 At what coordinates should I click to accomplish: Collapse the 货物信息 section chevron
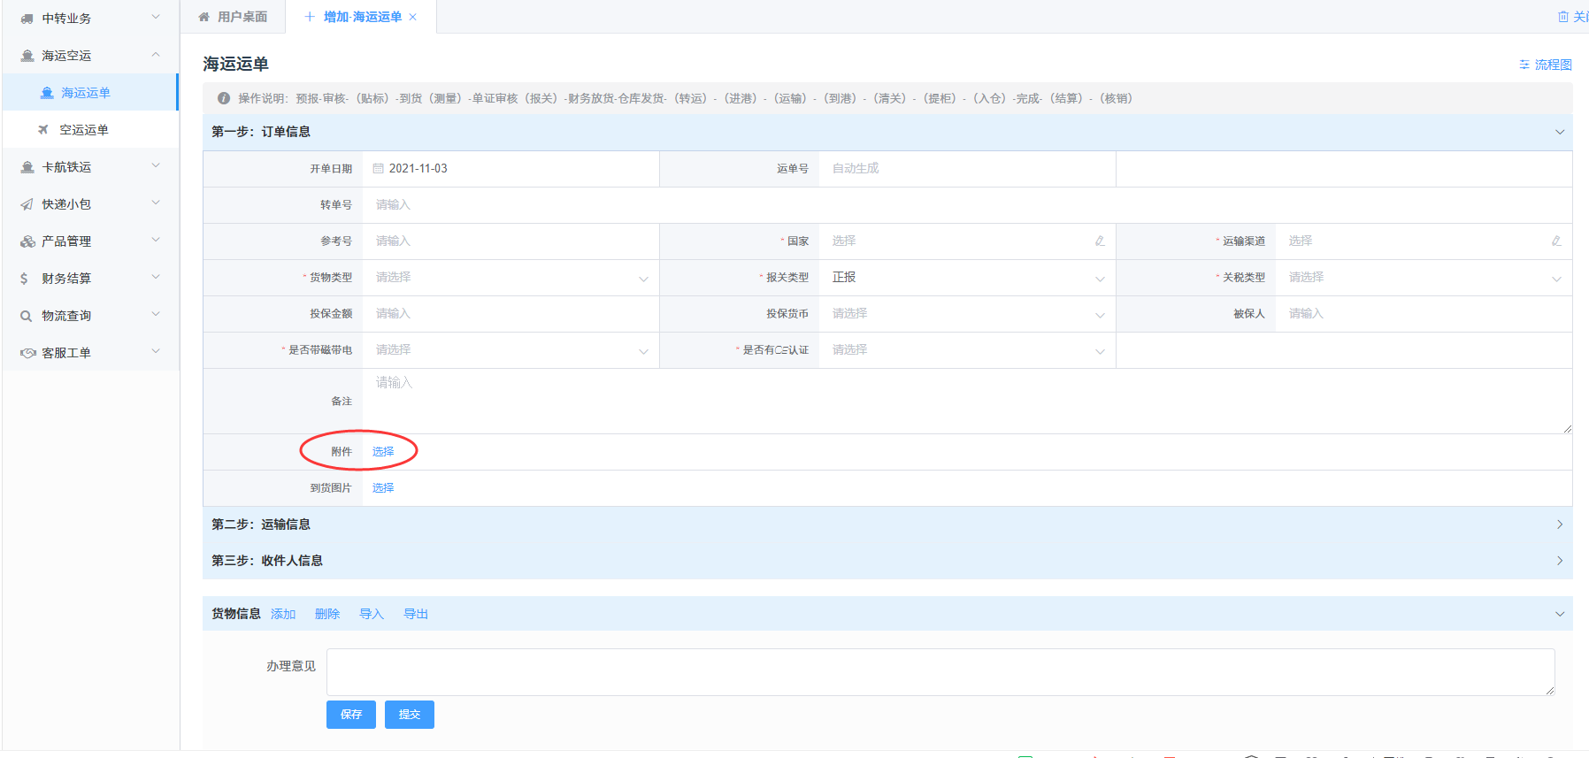(x=1560, y=614)
